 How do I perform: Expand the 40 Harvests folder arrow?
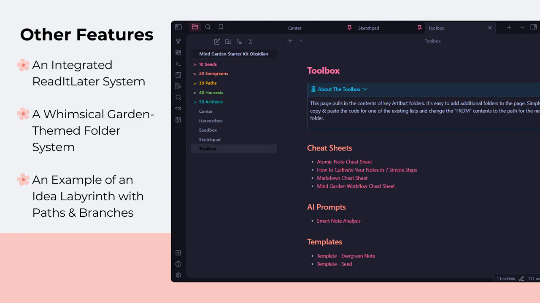194,93
